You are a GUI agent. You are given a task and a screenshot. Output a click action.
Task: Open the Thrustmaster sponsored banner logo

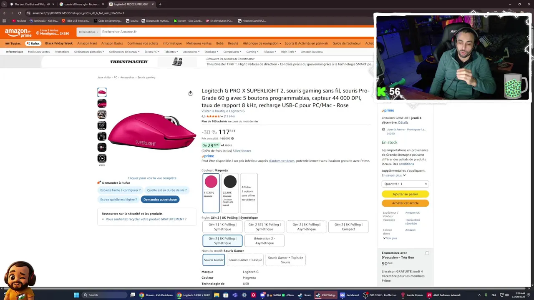tap(129, 62)
